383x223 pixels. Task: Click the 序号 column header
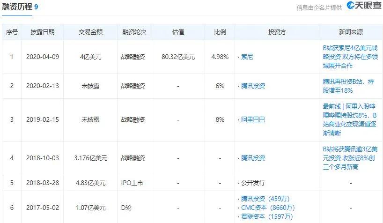(x=12, y=32)
